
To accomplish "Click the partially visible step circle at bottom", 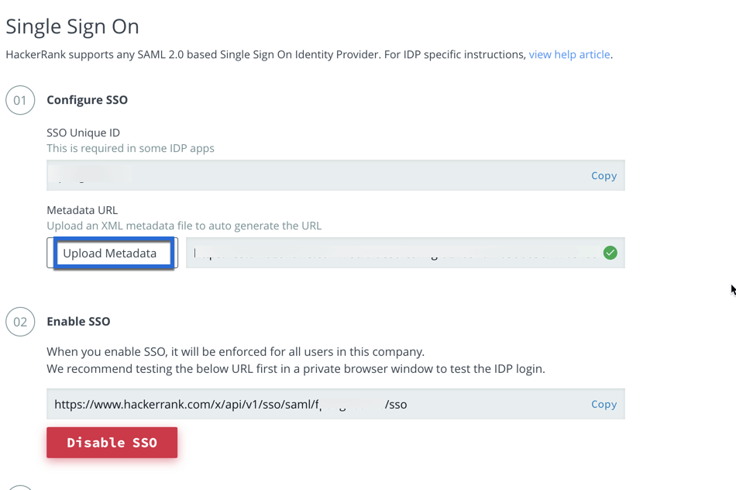I will point(20,487).
